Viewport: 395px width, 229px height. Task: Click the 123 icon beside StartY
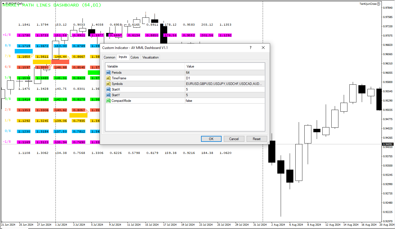pyautogui.click(x=108, y=95)
